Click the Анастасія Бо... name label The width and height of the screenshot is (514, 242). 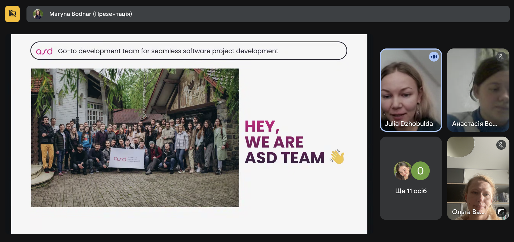(x=475, y=124)
